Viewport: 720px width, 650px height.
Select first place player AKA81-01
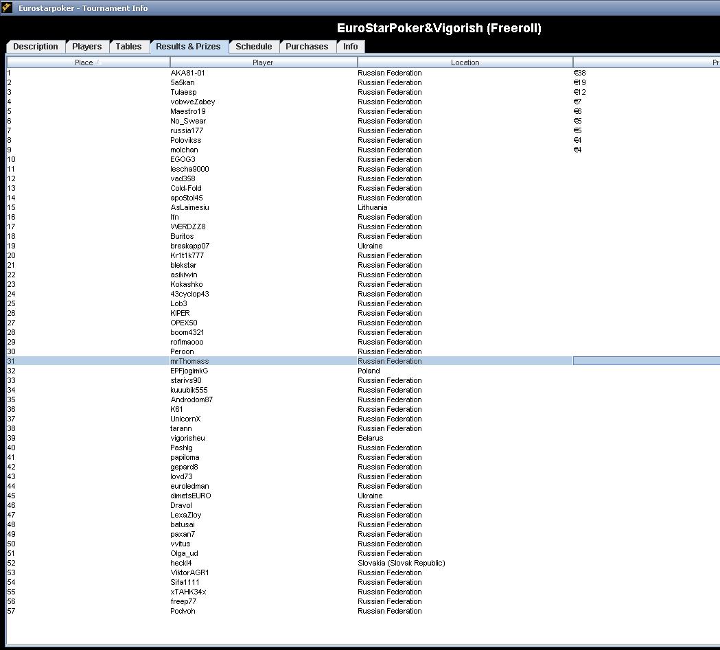point(187,73)
